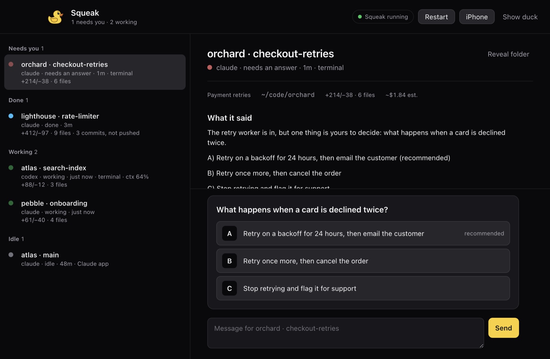550x359 pixels.
Task: Click the Restart button
Action: tap(436, 17)
